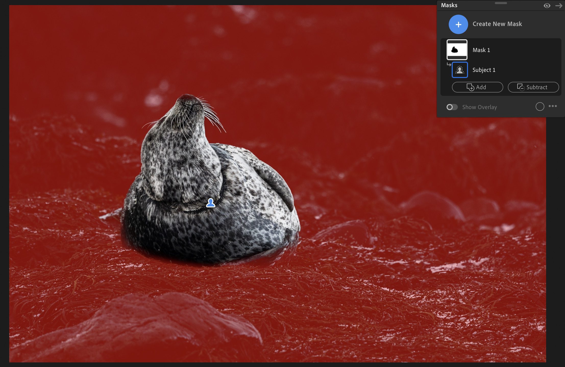Click the Show Overlay text label
The image size is (565, 367).
480,107
